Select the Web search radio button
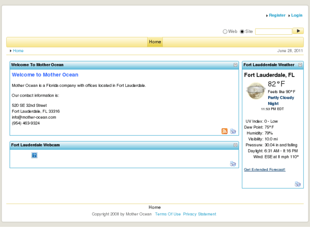This screenshot has width=310, height=232. click(x=225, y=32)
